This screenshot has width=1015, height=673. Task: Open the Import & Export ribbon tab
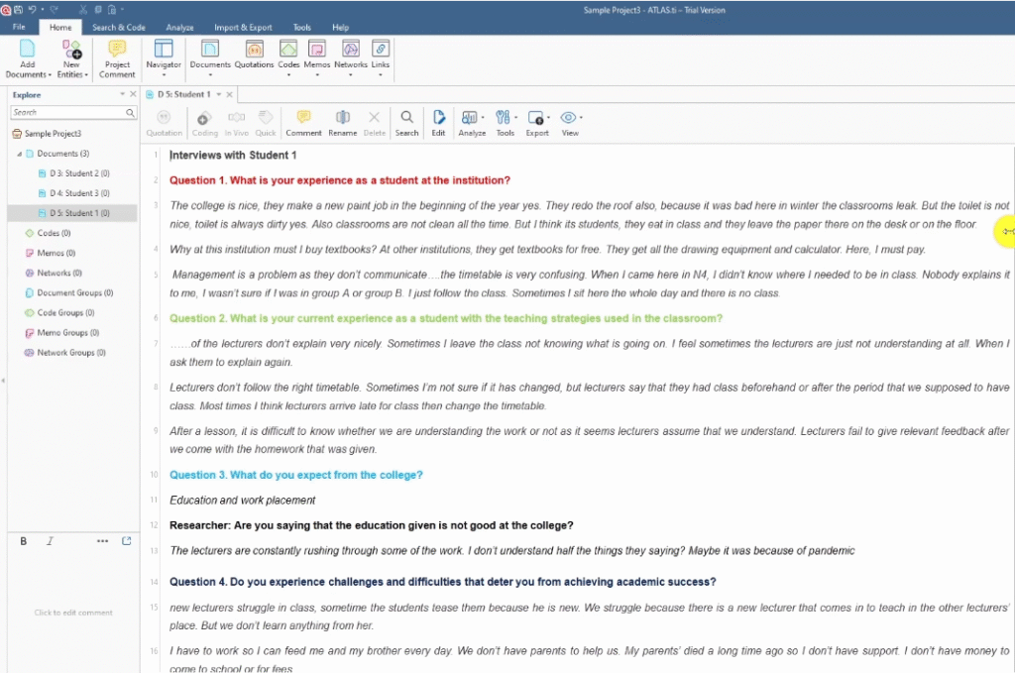click(243, 28)
